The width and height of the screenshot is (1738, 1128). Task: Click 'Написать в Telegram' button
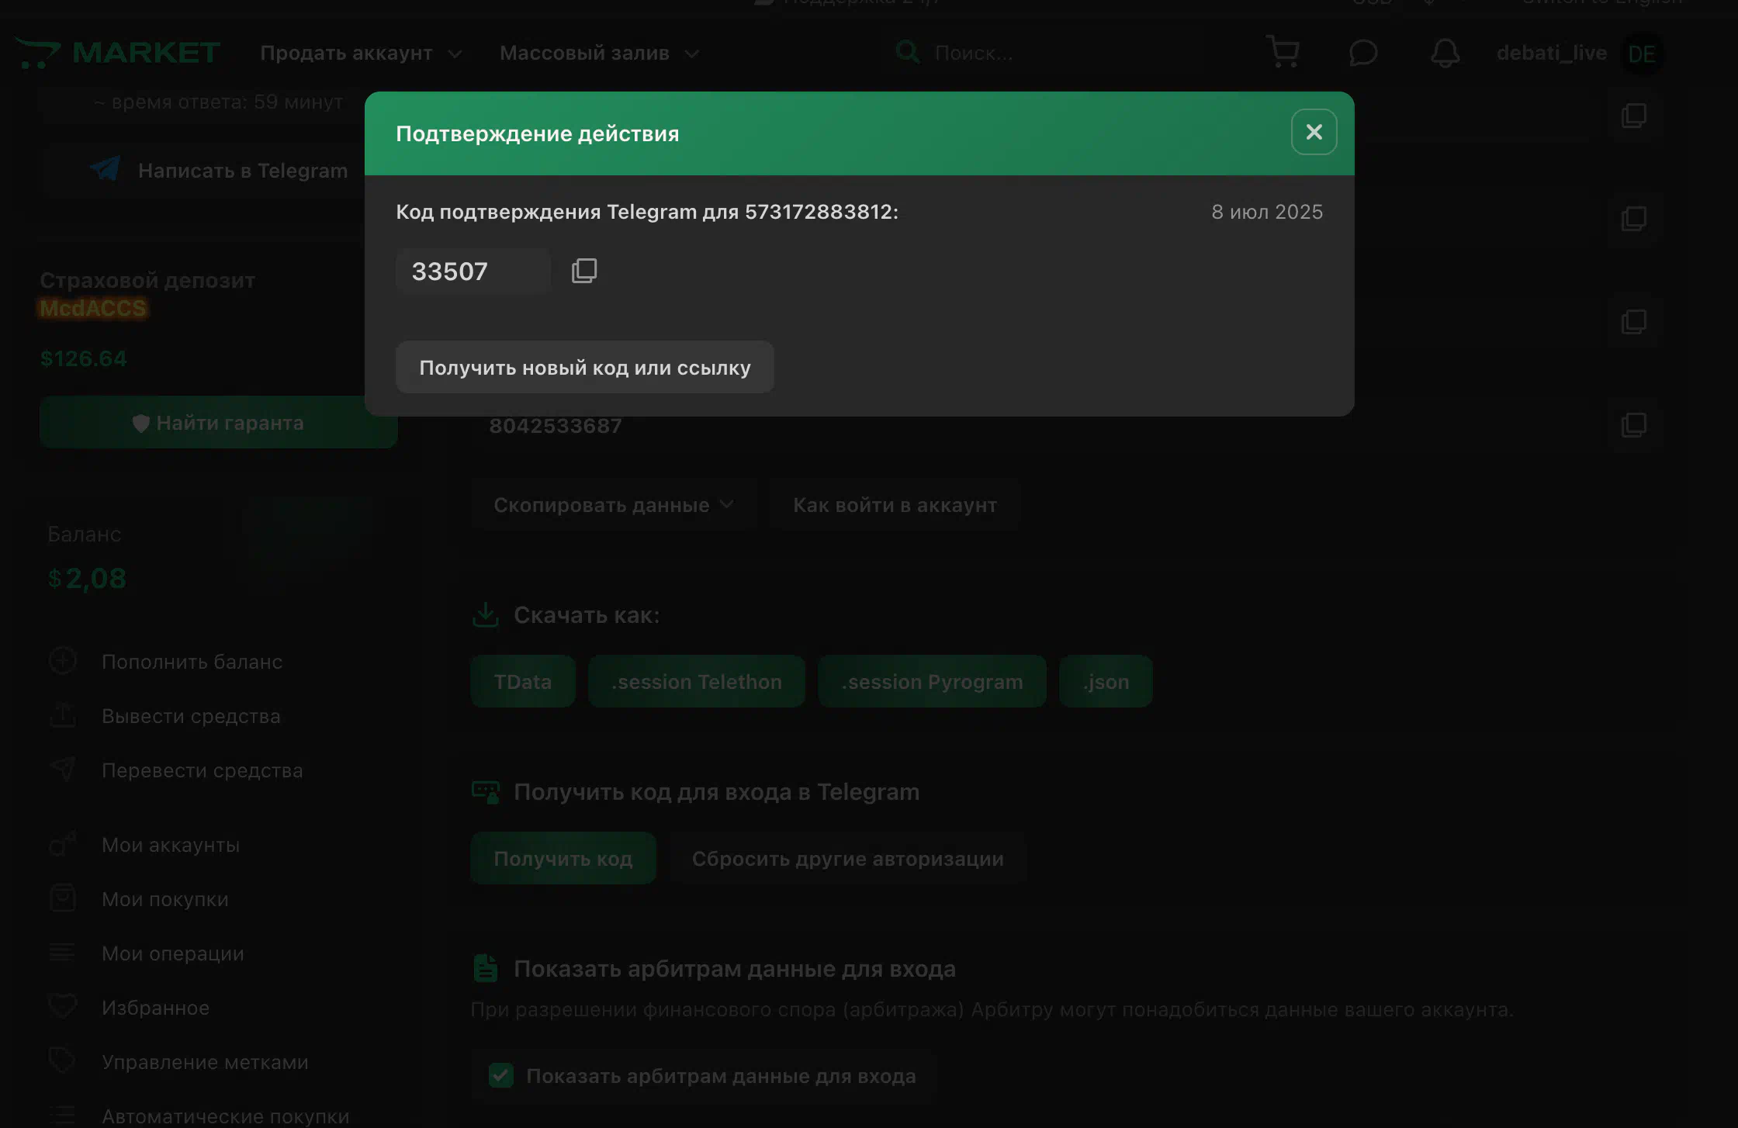tap(218, 171)
